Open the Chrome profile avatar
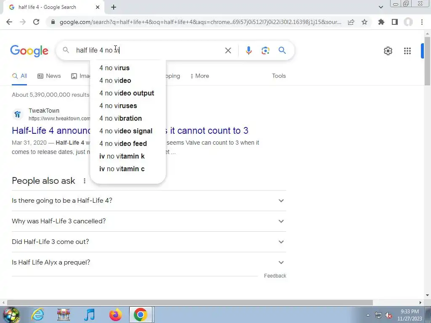This screenshot has height=323, width=431. point(408,22)
